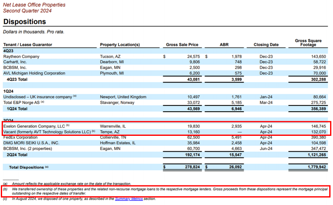Screen dimensions: 333x205
Task: Click the AVL Michigan Holding Corporation entry
Action: tap(34, 73)
